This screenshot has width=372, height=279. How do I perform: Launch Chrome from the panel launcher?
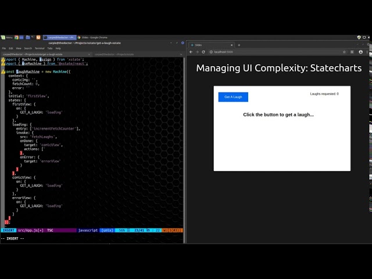click(x=16, y=37)
